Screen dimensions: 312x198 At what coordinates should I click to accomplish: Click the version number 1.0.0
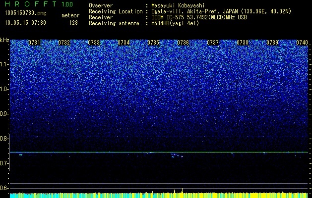[67, 4]
